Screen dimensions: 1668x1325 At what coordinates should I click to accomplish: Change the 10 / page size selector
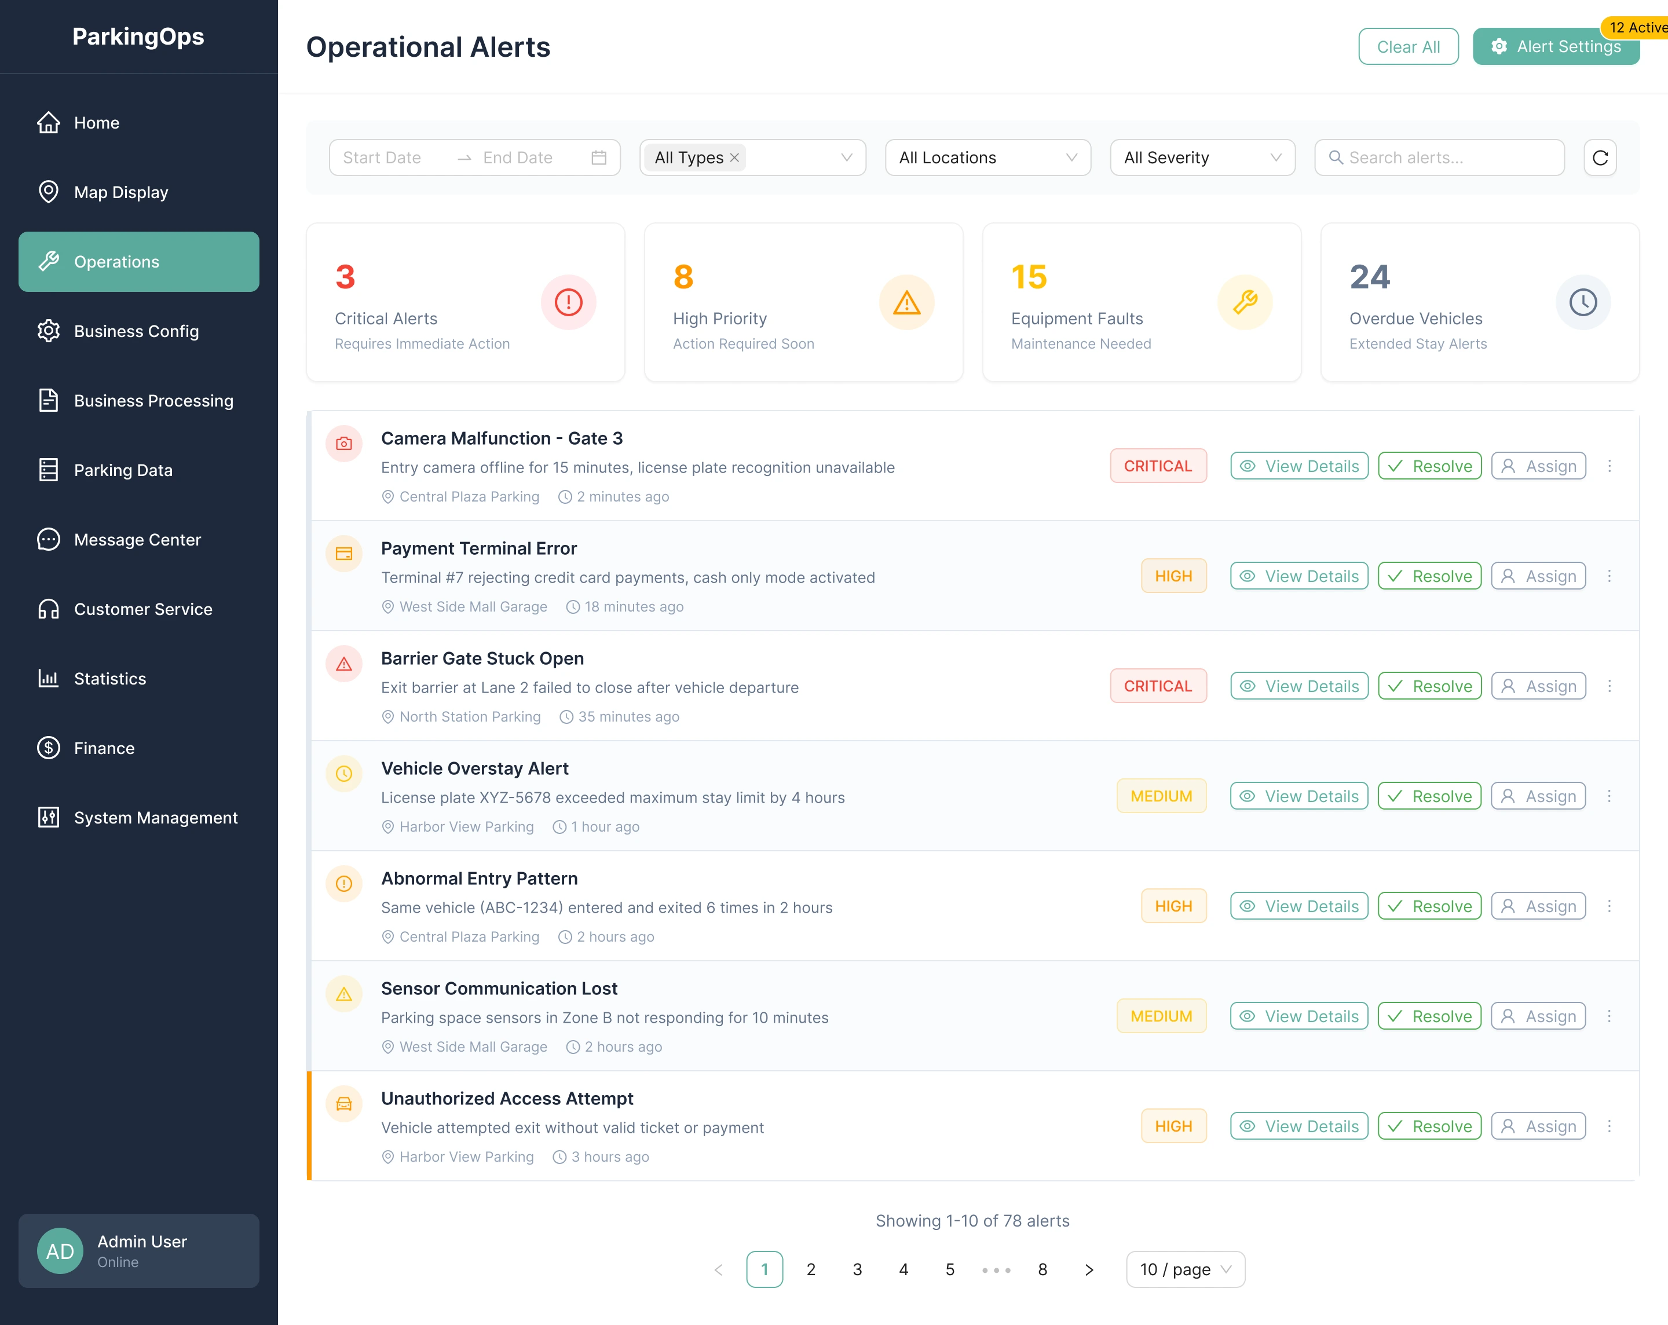click(x=1184, y=1269)
